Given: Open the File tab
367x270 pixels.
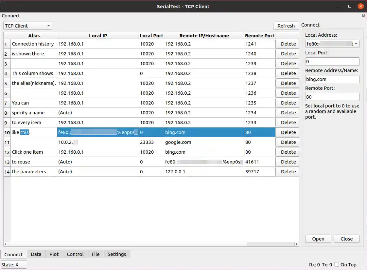Looking at the screenshot, I should [x=96, y=254].
